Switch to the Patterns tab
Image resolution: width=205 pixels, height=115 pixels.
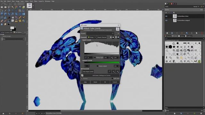point(181,36)
